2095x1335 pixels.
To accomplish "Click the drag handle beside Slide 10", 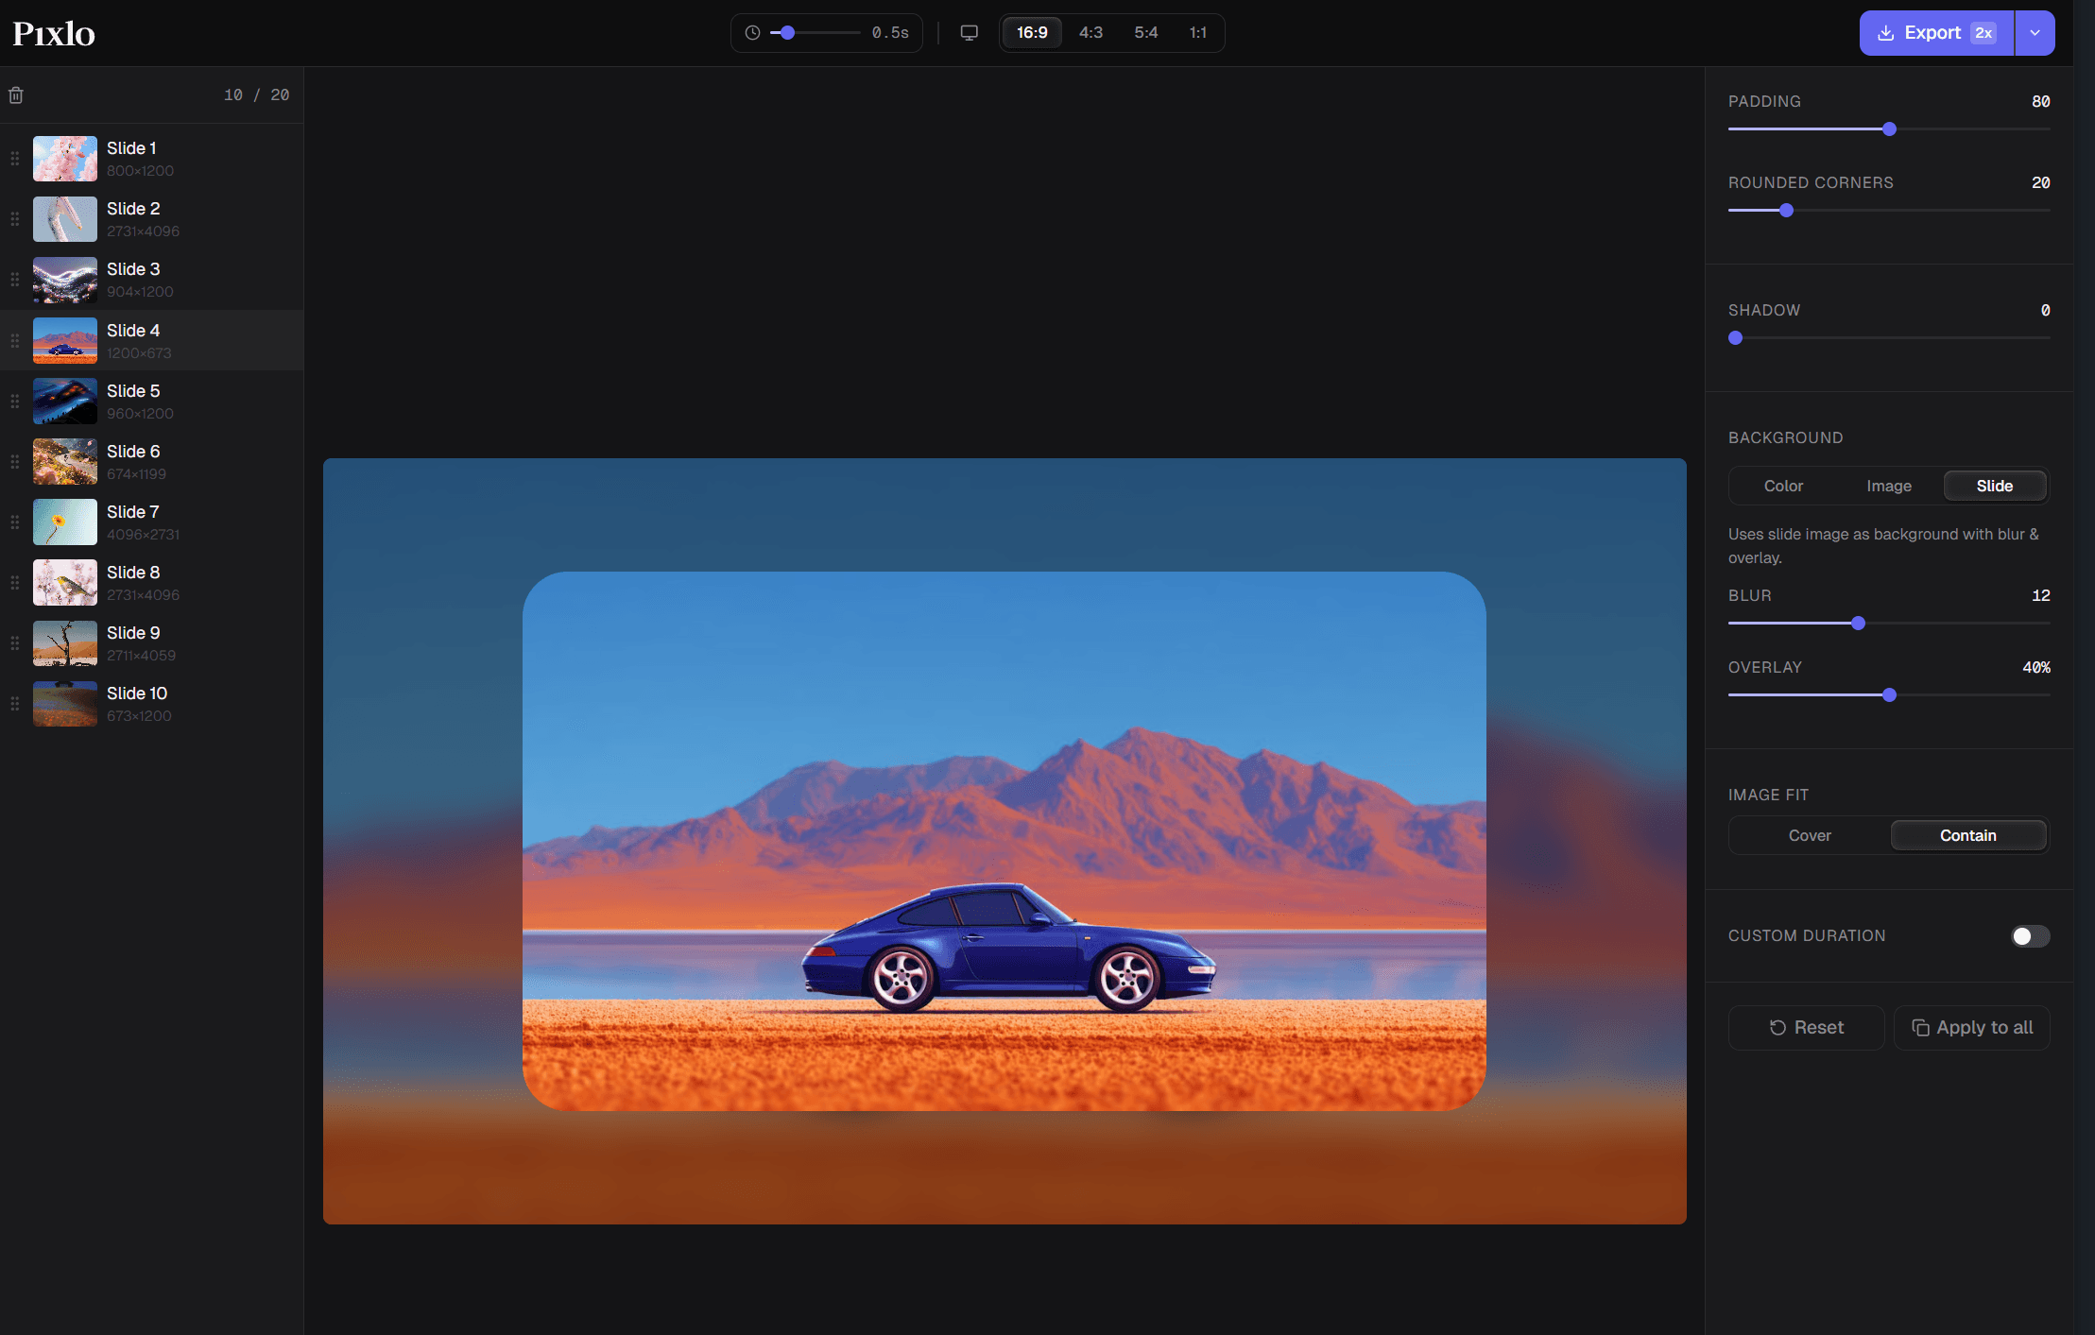I will pos(15,704).
